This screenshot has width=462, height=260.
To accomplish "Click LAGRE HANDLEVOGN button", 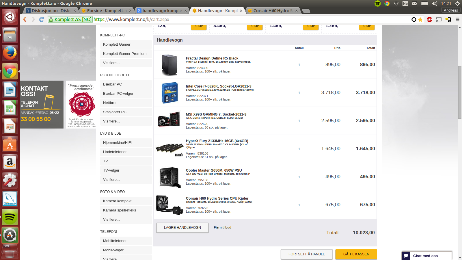I will (x=182, y=228).
